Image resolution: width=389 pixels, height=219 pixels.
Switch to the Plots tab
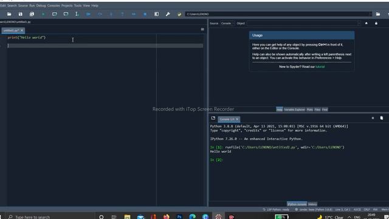click(309, 109)
